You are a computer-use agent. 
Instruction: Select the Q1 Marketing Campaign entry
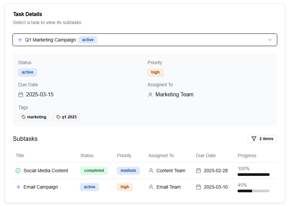tap(50, 39)
